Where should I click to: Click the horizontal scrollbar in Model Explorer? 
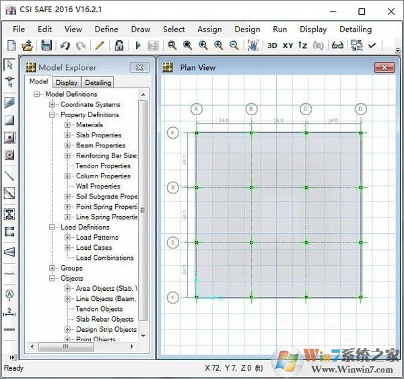click(x=66, y=347)
